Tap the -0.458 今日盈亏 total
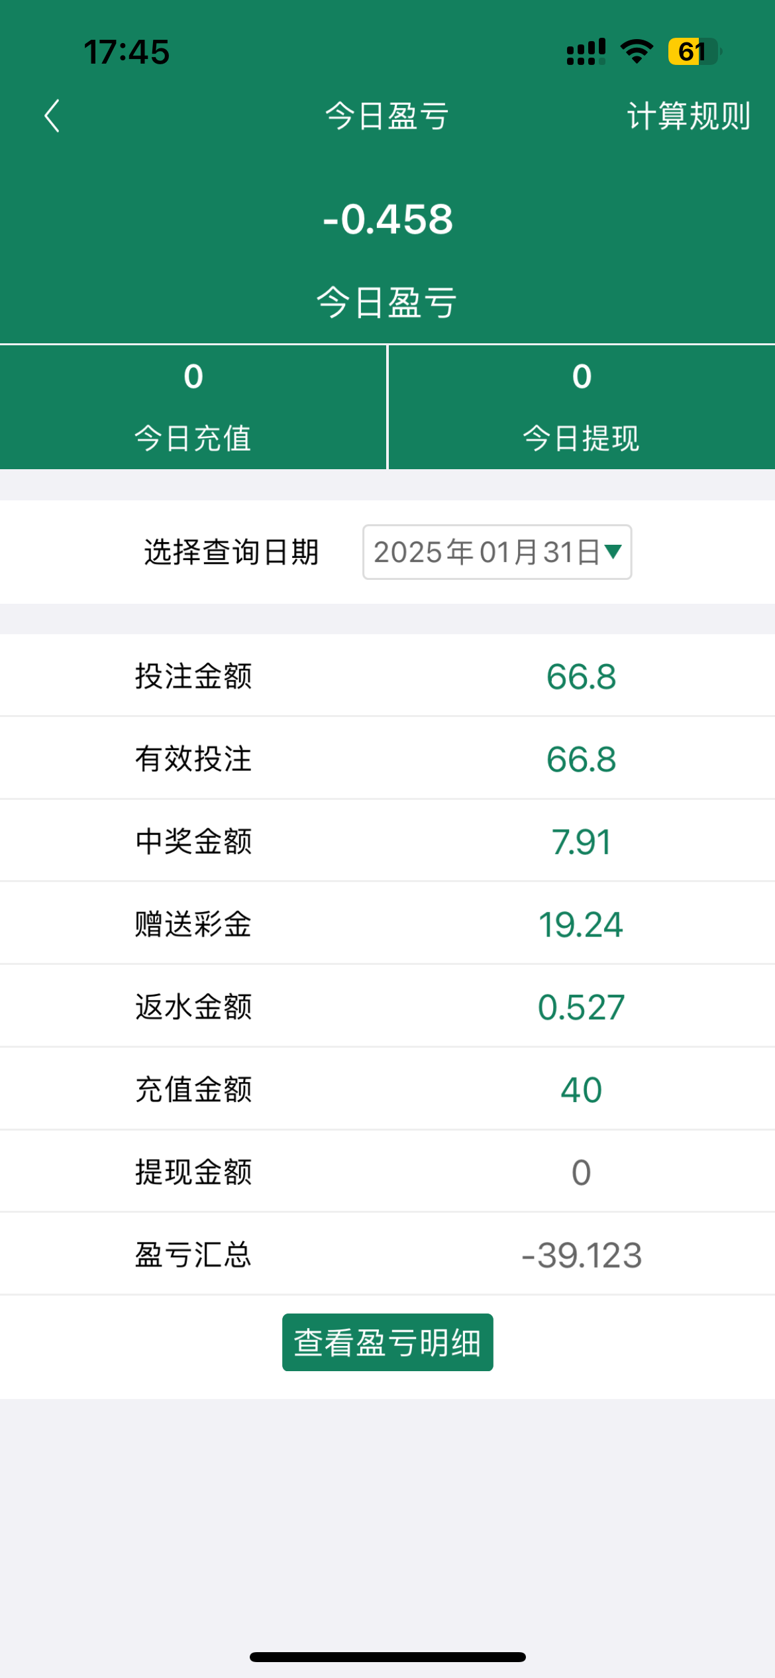Viewport: 775px width, 1678px height. (387, 219)
